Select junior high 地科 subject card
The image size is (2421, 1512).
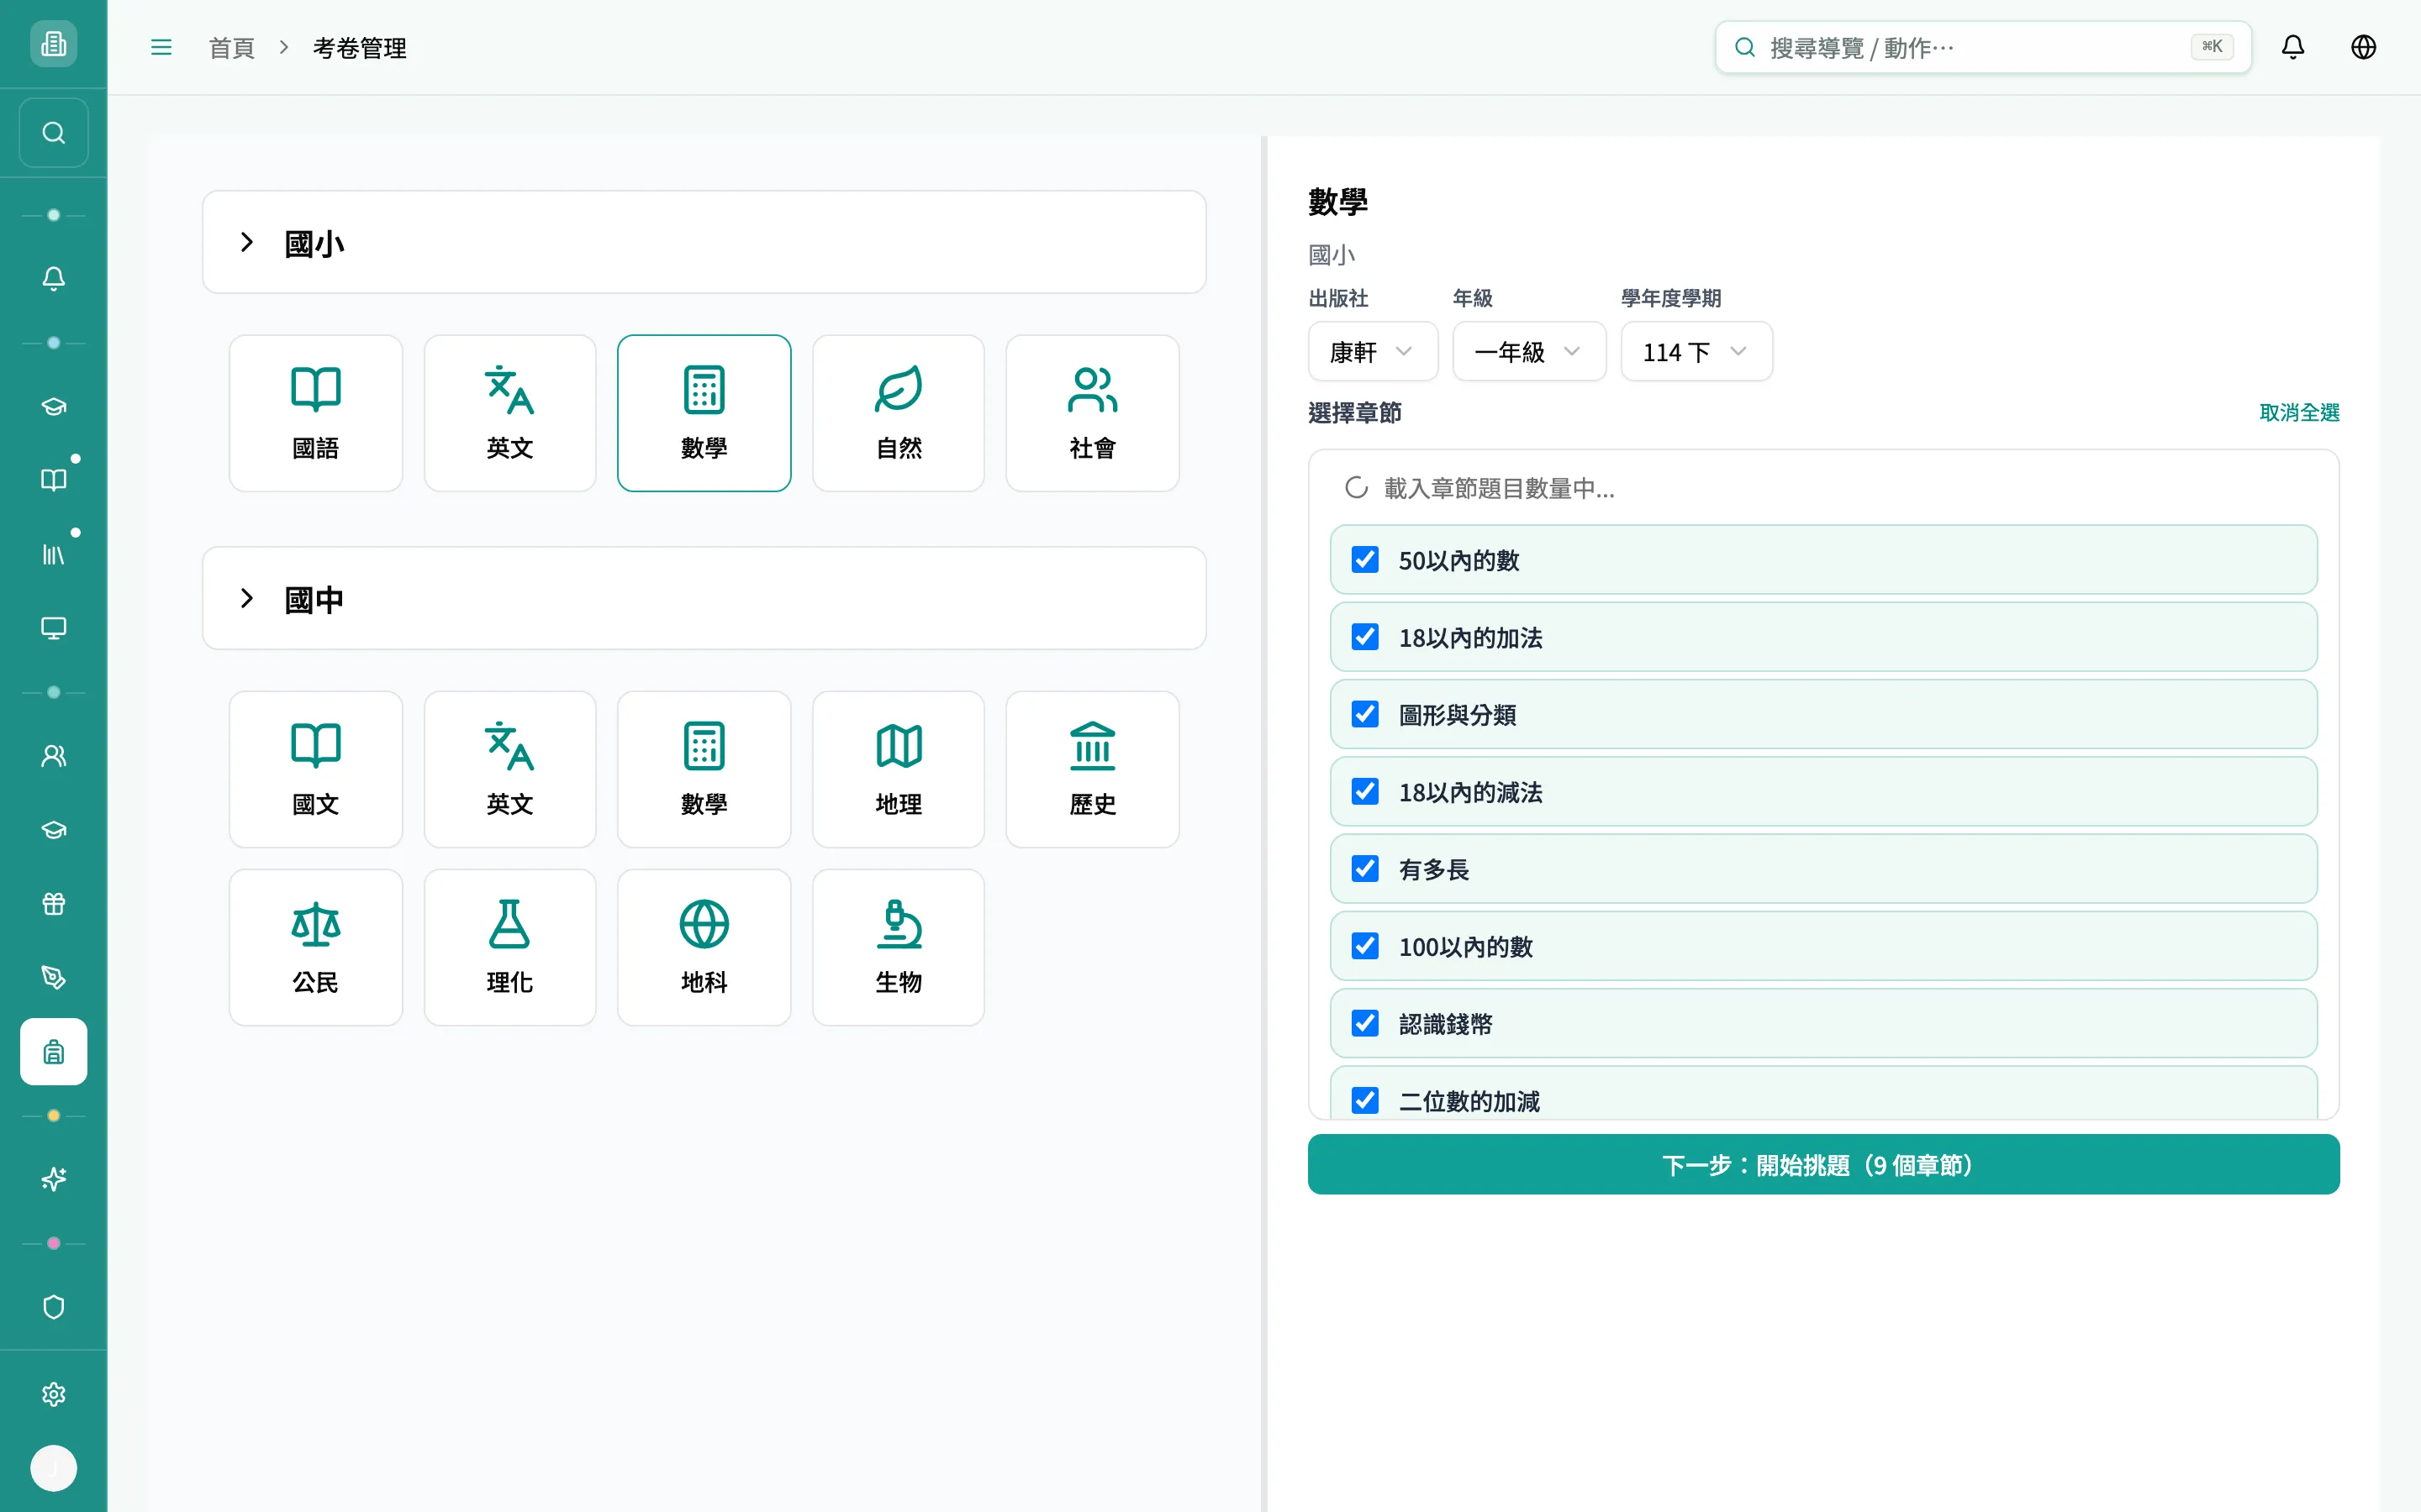coord(704,948)
